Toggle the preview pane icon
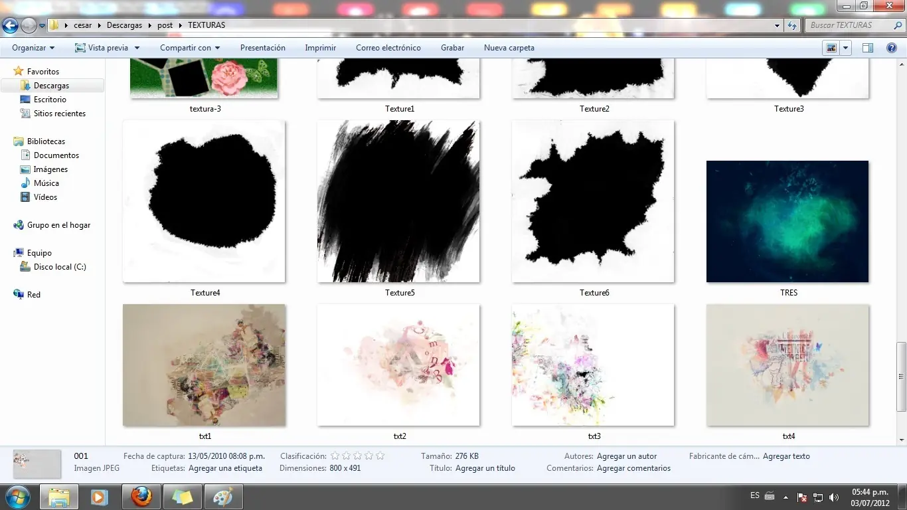 (x=867, y=48)
